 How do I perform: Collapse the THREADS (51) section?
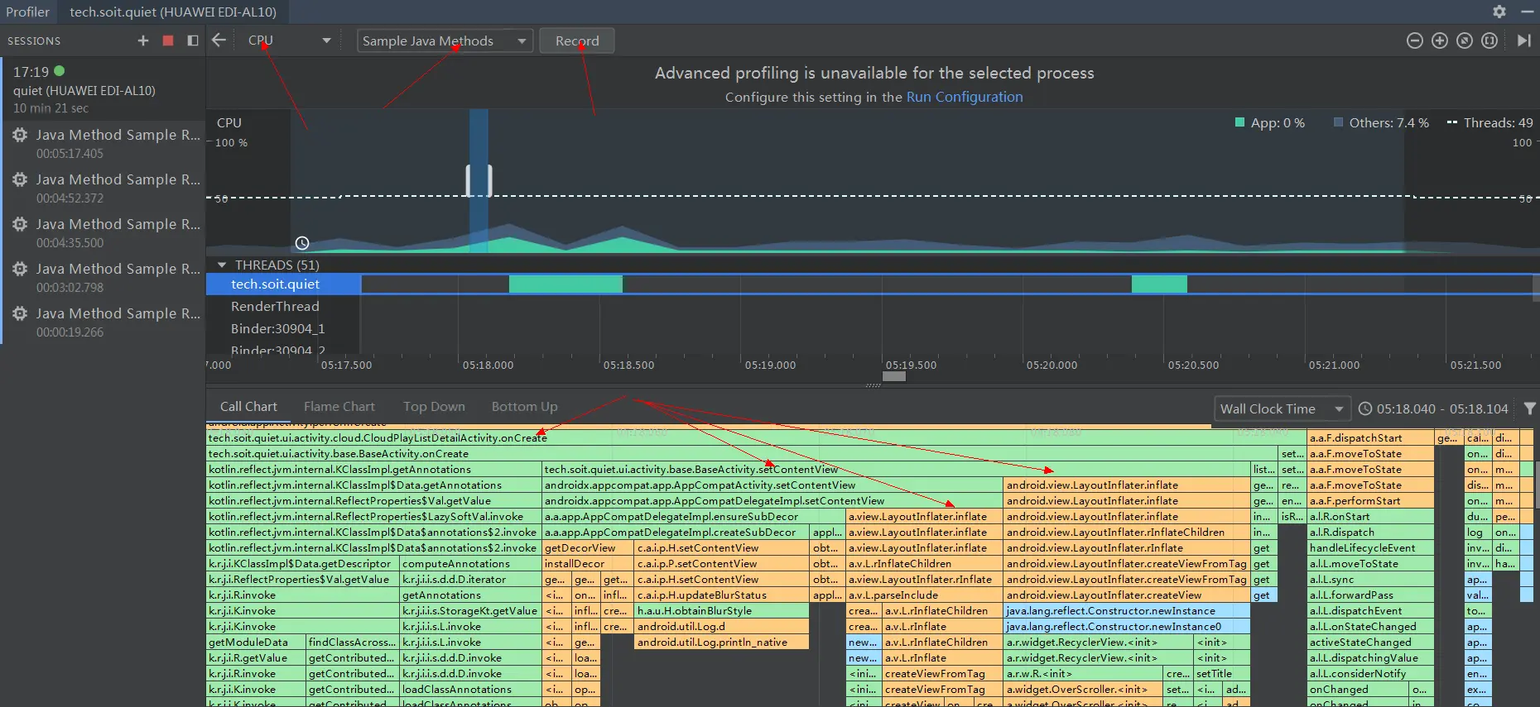[x=222, y=265]
